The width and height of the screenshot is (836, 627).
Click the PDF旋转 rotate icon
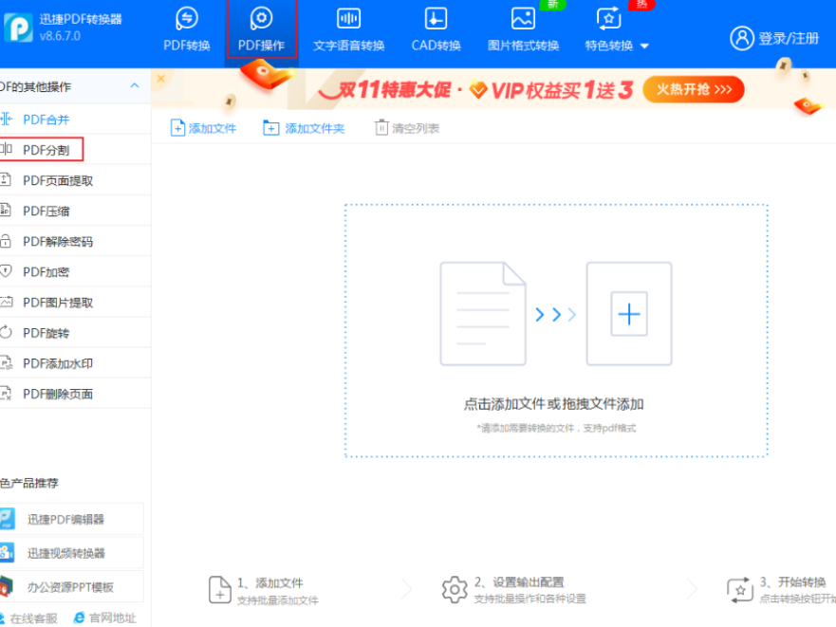[6, 332]
